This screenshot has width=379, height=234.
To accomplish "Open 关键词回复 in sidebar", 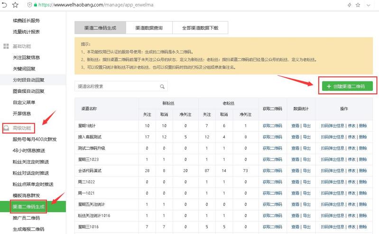I will [x=24, y=69].
